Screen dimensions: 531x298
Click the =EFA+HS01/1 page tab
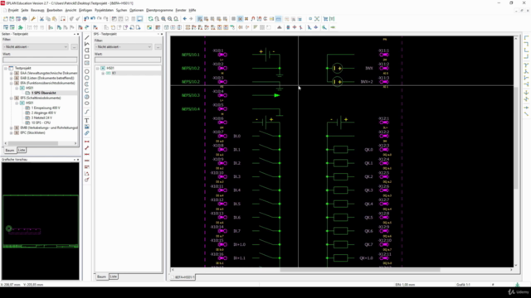coord(184,277)
